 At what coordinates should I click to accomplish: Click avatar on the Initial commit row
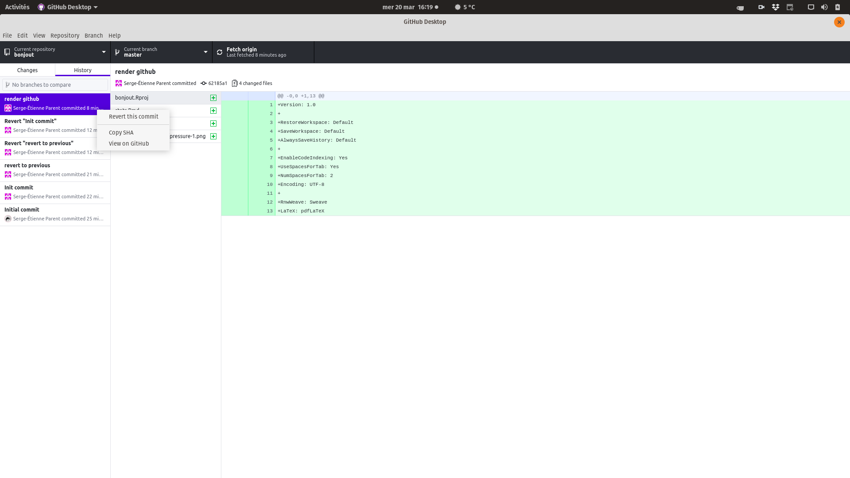pyautogui.click(x=8, y=219)
